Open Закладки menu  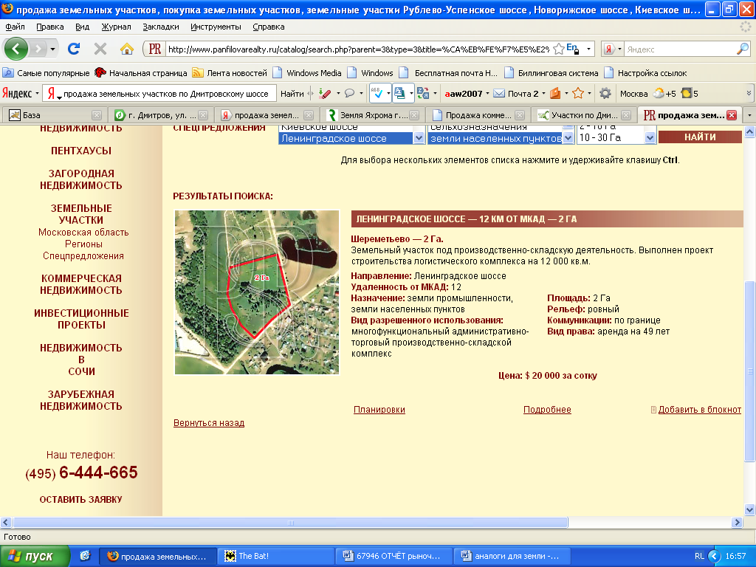(160, 27)
